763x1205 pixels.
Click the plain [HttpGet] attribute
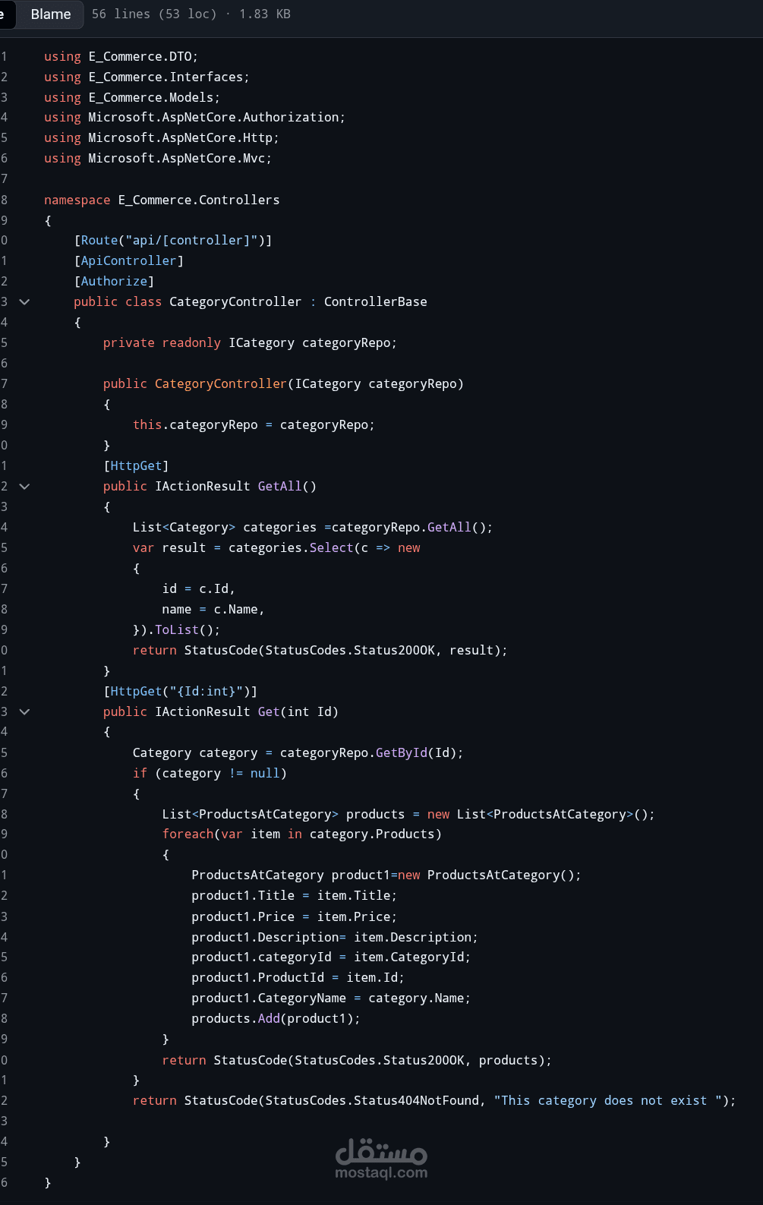pyautogui.click(x=136, y=466)
